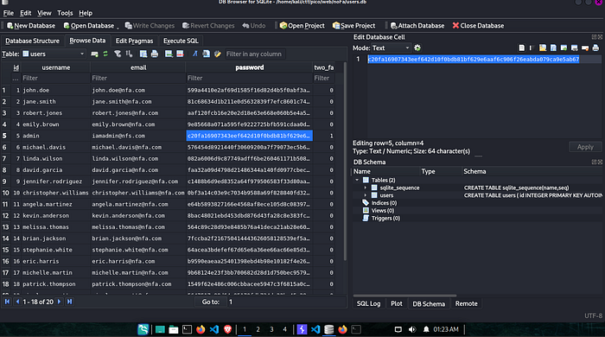Refresh the table data with the green arrows
Screen dimensions: 605x337
click(x=105, y=54)
